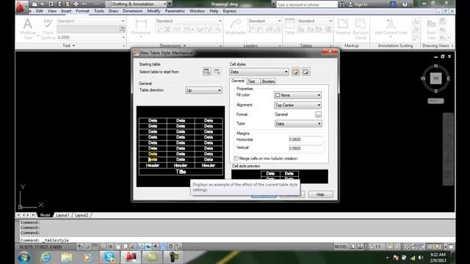This screenshot has width=470, height=264.
Task: Switch to the Layout1 tab
Action: (x=62, y=215)
